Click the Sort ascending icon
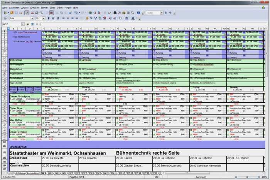Image resolution: width=270 pixels, height=180 pixels. pyautogui.click(x=95, y=13)
